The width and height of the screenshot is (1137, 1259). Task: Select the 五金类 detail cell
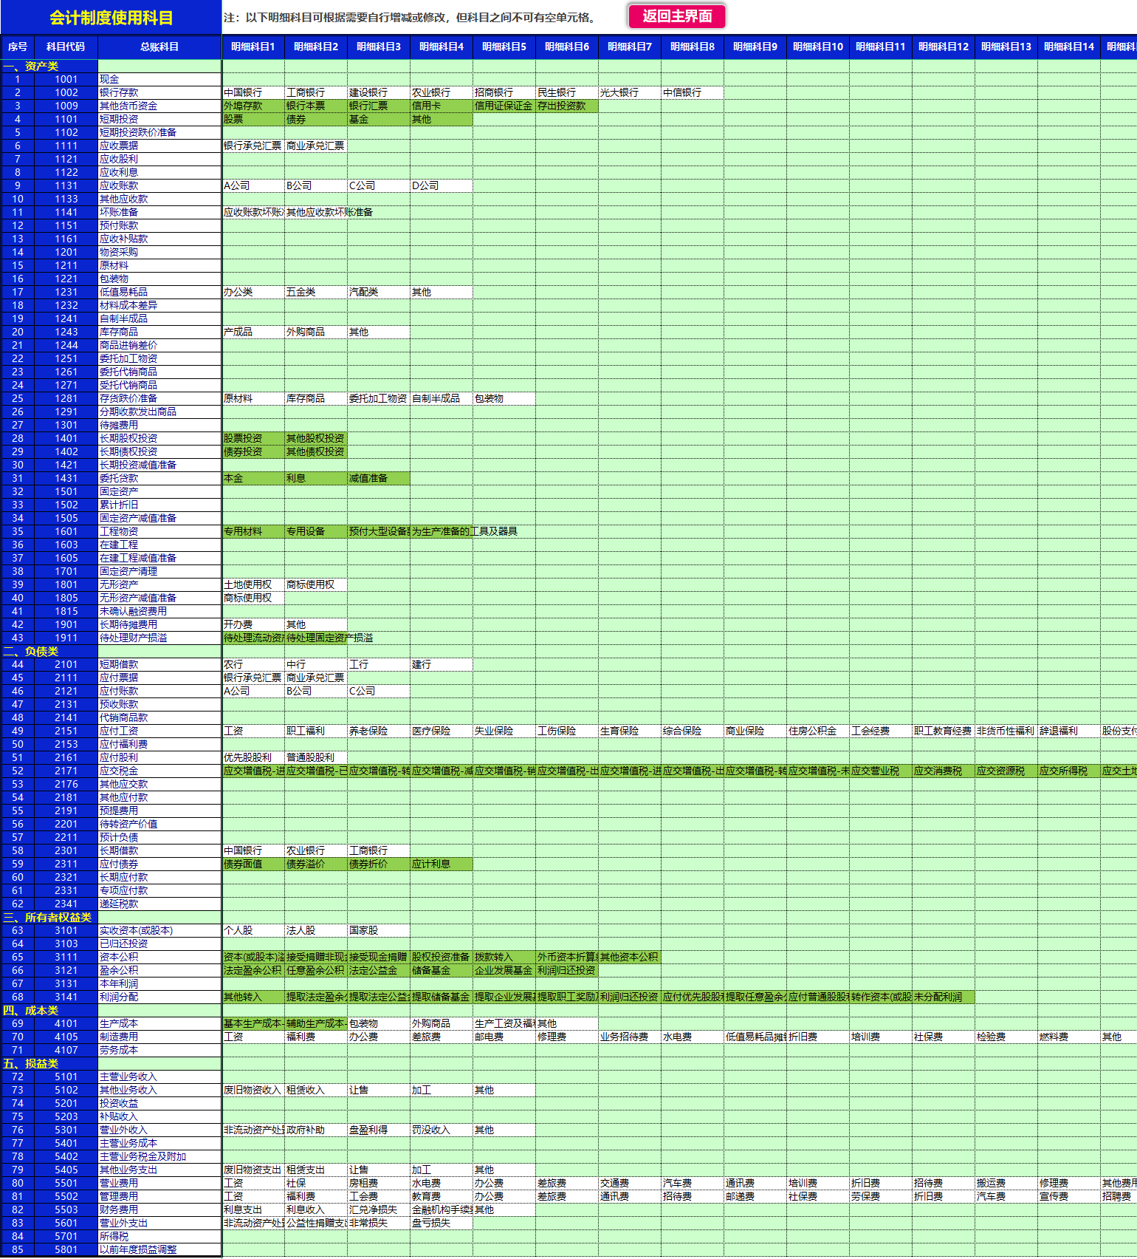point(316,292)
